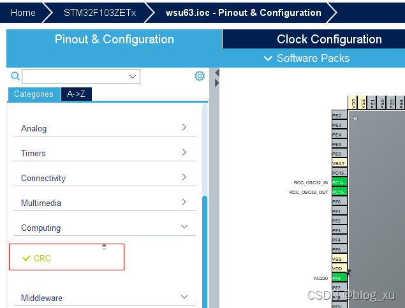Image resolution: width=405 pixels, height=308 pixels.
Task: Click the PE6 pin on the chip
Action: click(x=339, y=154)
